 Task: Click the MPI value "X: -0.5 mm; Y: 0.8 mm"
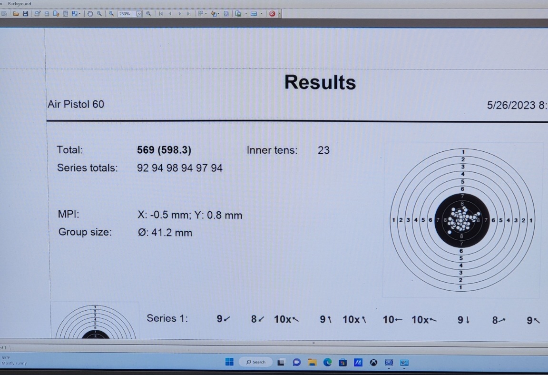[x=190, y=215]
